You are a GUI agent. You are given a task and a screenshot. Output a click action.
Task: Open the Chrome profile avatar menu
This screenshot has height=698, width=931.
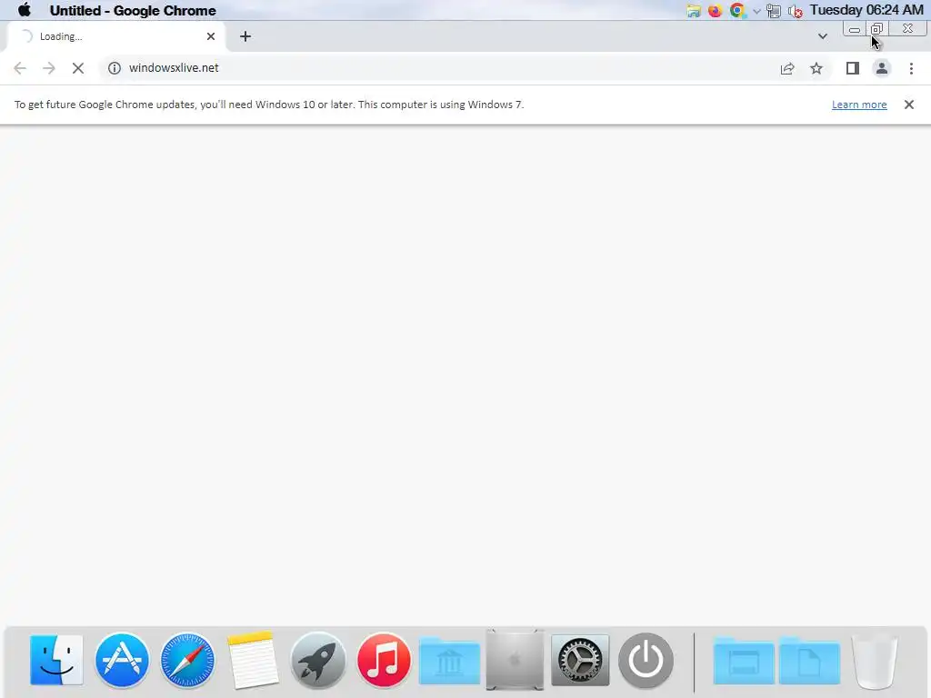(882, 68)
